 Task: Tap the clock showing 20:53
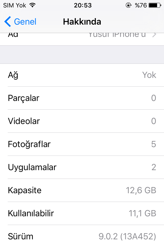pos(83,5)
